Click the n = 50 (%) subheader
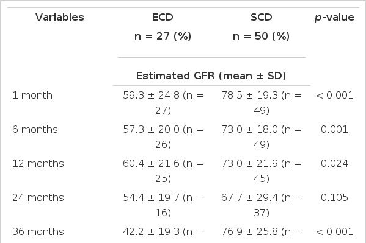The height and width of the screenshot is (243, 366). tap(261, 36)
